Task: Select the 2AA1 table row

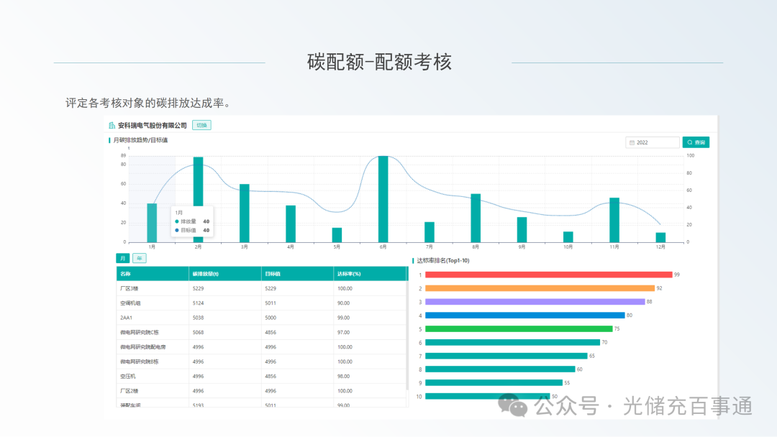Action: [x=261, y=318]
